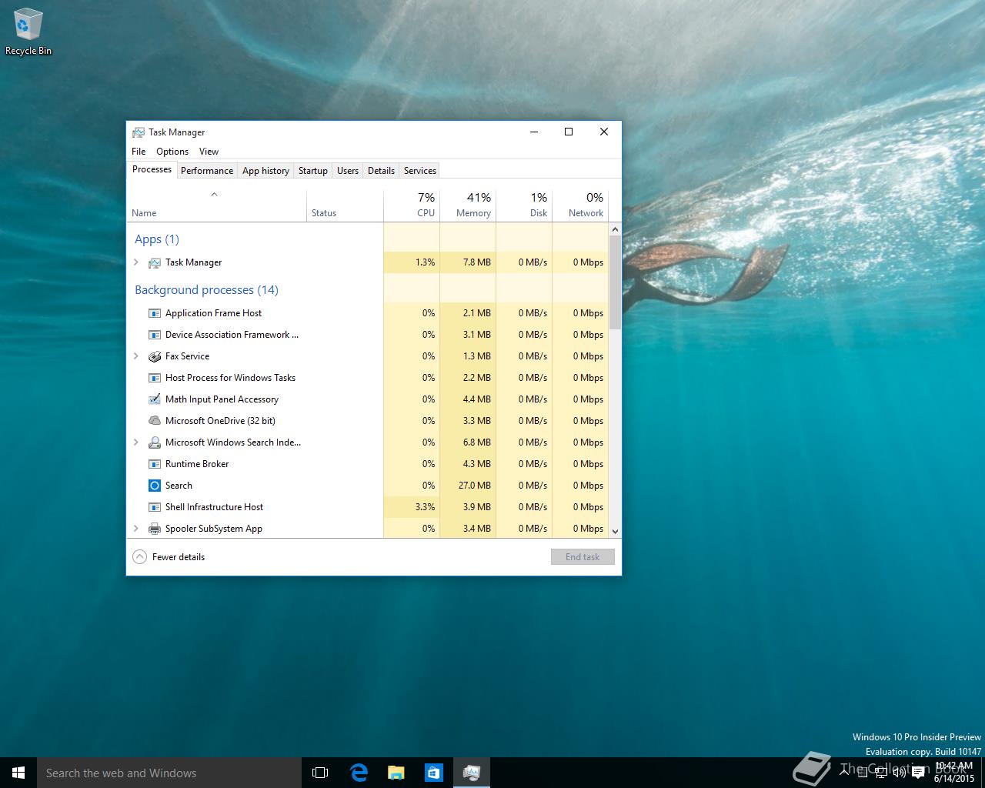
Task: Launch Microsoft Edge from the taskbar
Action: [359, 773]
